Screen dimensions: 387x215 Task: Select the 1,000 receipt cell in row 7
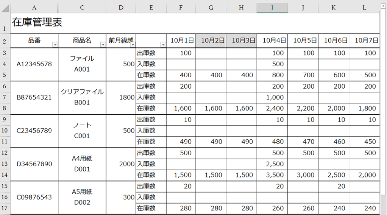(x=272, y=98)
